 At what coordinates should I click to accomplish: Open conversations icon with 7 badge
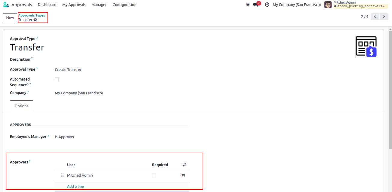click(256, 4)
